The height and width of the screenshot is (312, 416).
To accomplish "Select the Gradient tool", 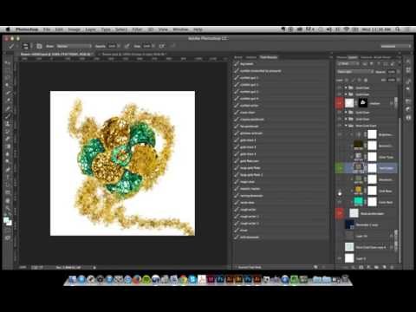I will pos(8,146).
